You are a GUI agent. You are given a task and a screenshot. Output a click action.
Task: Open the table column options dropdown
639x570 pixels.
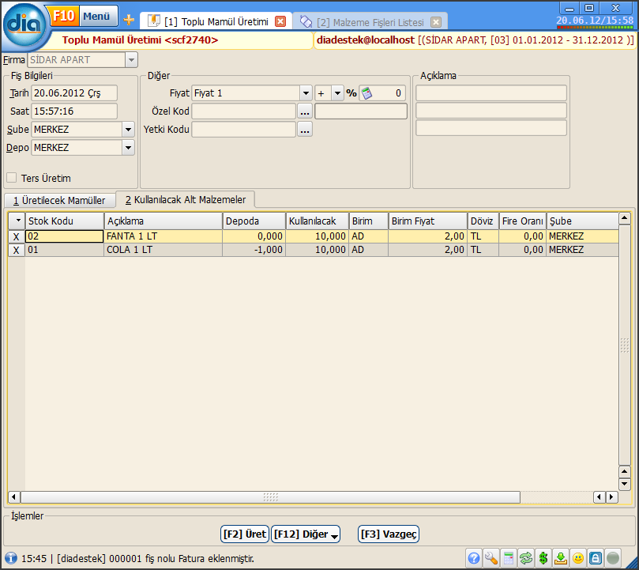(17, 221)
